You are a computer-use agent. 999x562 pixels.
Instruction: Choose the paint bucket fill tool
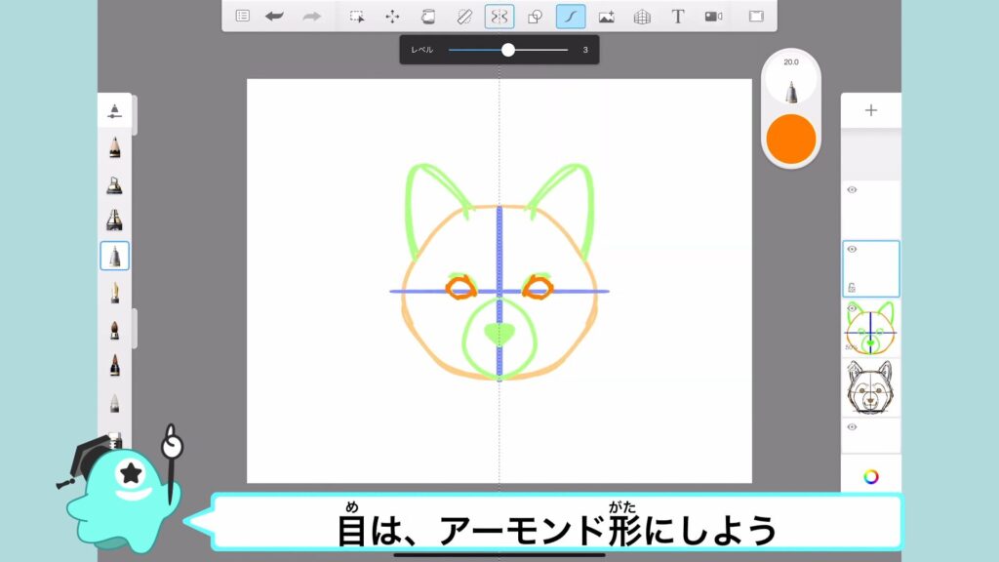pyautogui.click(x=427, y=17)
